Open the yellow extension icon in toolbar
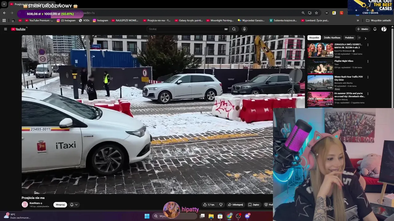This screenshot has width=394, height=221. [x=334, y=13]
